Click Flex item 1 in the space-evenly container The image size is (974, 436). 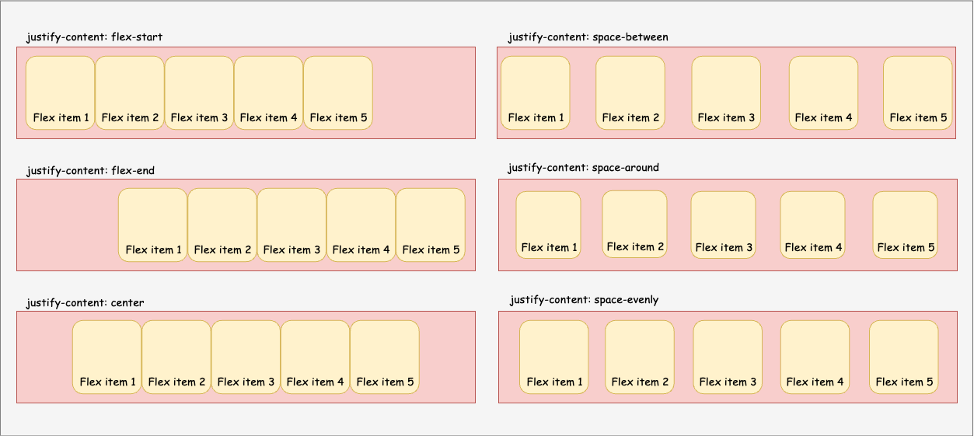click(554, 357)
